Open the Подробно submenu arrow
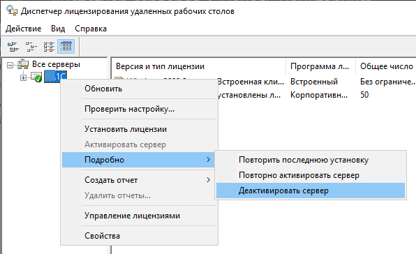This screenshot has width=416, height=254. (208, 160)
